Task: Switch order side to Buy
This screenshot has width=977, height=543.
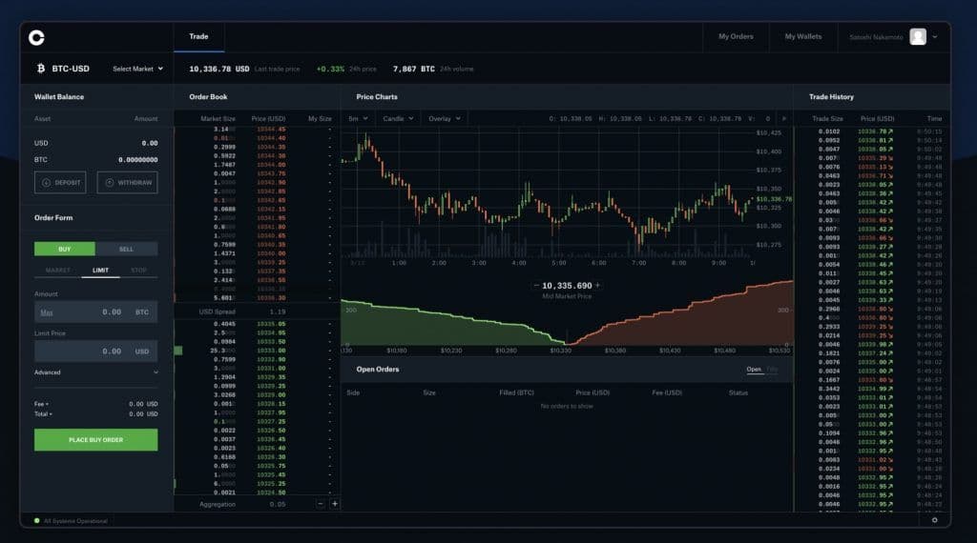Action: click(x=65, y=249)
